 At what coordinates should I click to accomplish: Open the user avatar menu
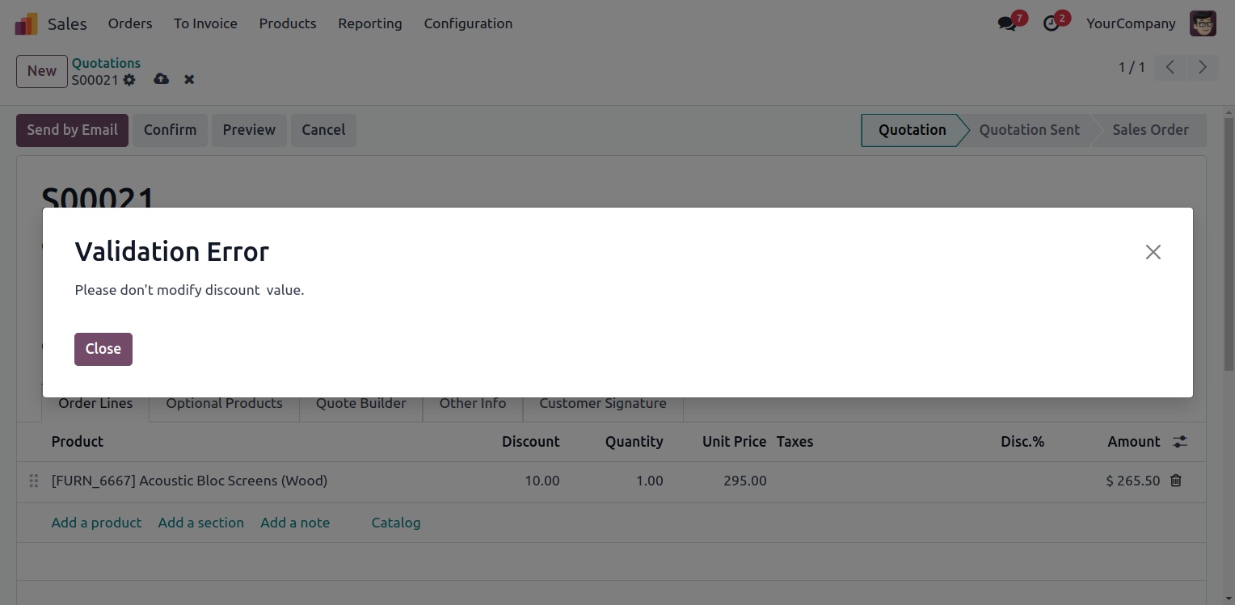coord(1203,23)
